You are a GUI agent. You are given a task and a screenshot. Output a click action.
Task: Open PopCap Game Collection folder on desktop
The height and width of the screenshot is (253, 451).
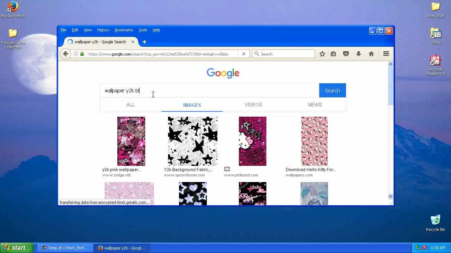coord(13,39)
